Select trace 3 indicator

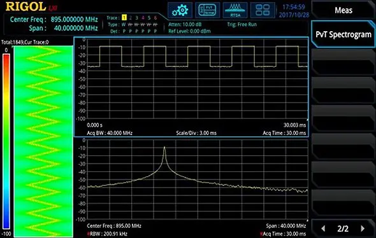(x=136, y=18)
